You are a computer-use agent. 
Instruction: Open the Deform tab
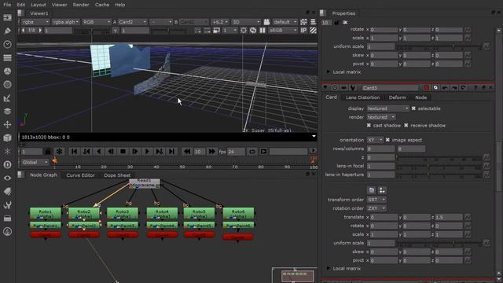tap(397, 97)
